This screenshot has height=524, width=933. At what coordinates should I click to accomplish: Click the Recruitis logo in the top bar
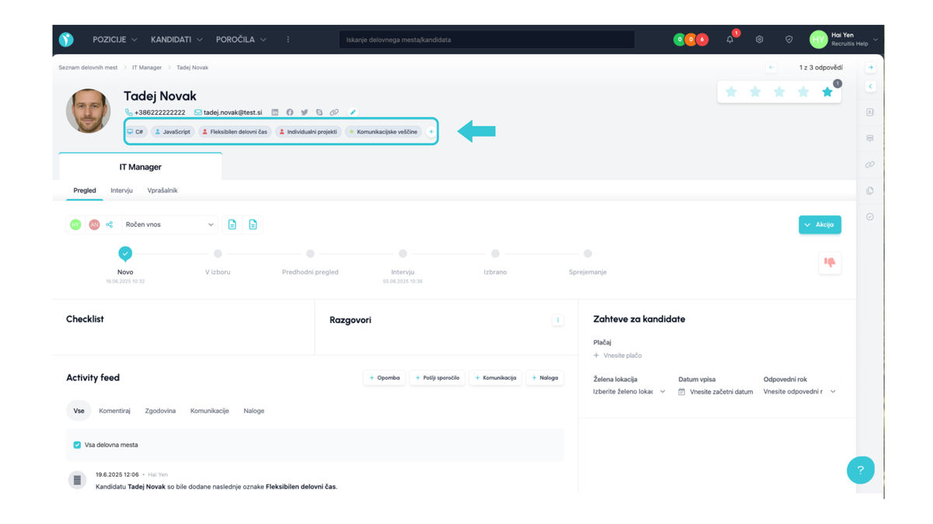click(67, 39)
